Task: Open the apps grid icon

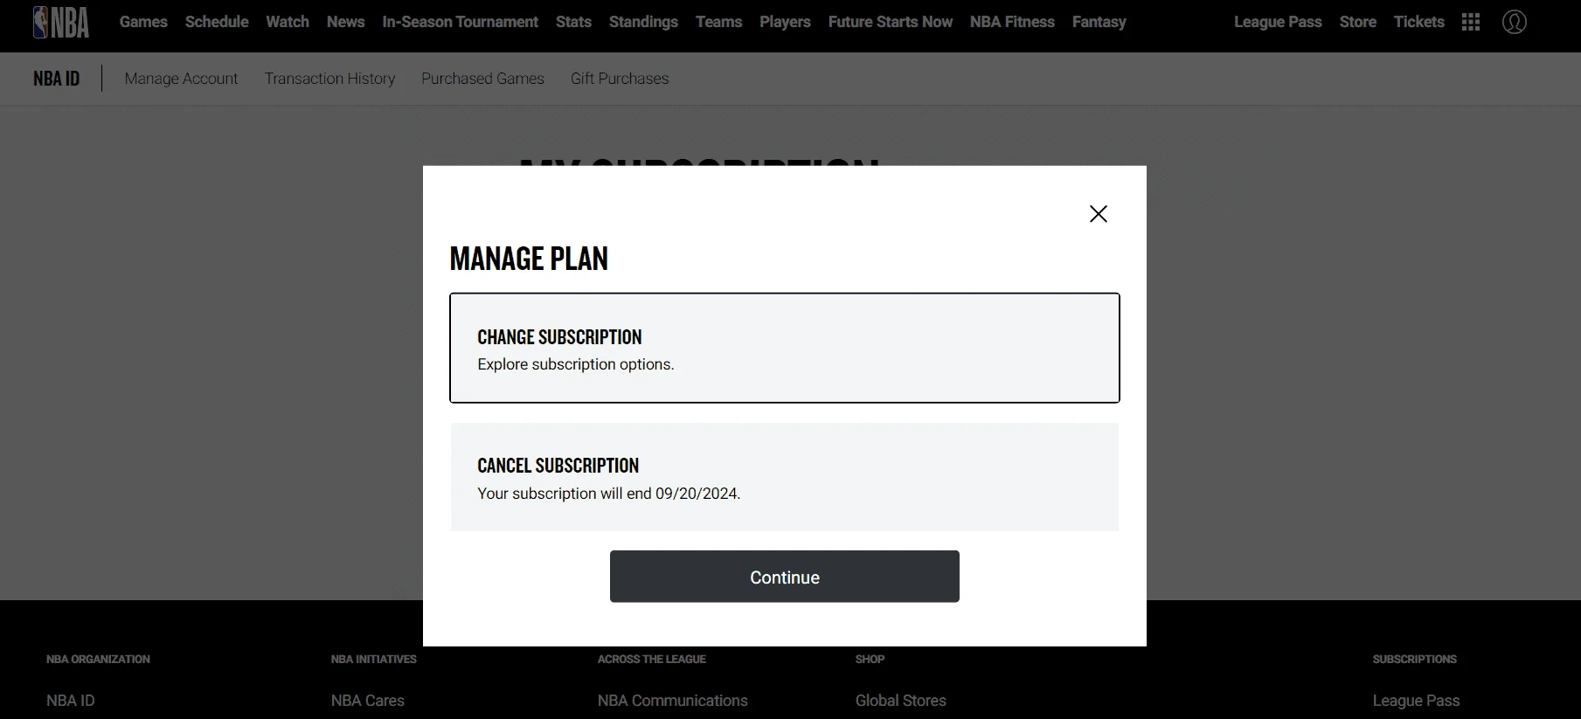Action: click(x=1471, y=22)
